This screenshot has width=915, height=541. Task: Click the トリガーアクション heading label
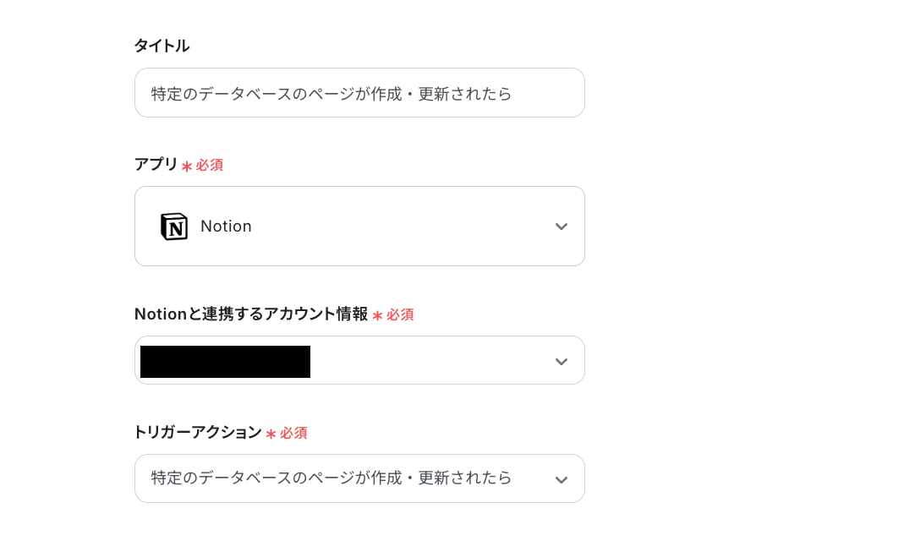(198, 433)
